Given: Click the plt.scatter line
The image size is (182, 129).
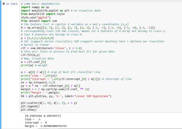Looking at the screenshot, I should (49, 103).
